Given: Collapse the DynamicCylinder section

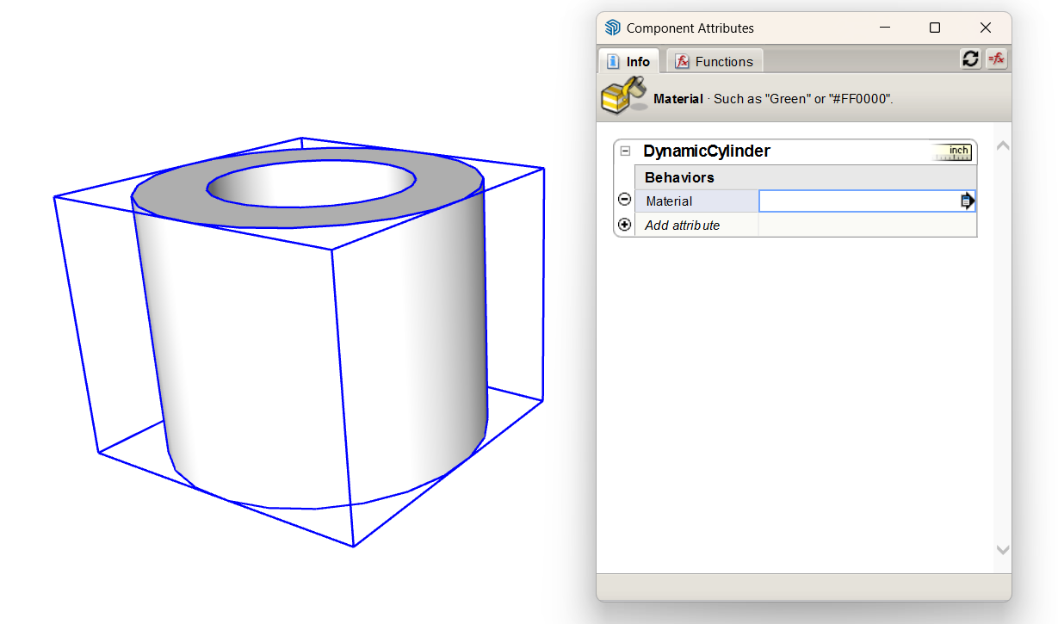Looking at the screenshot, I should (623, 151).
